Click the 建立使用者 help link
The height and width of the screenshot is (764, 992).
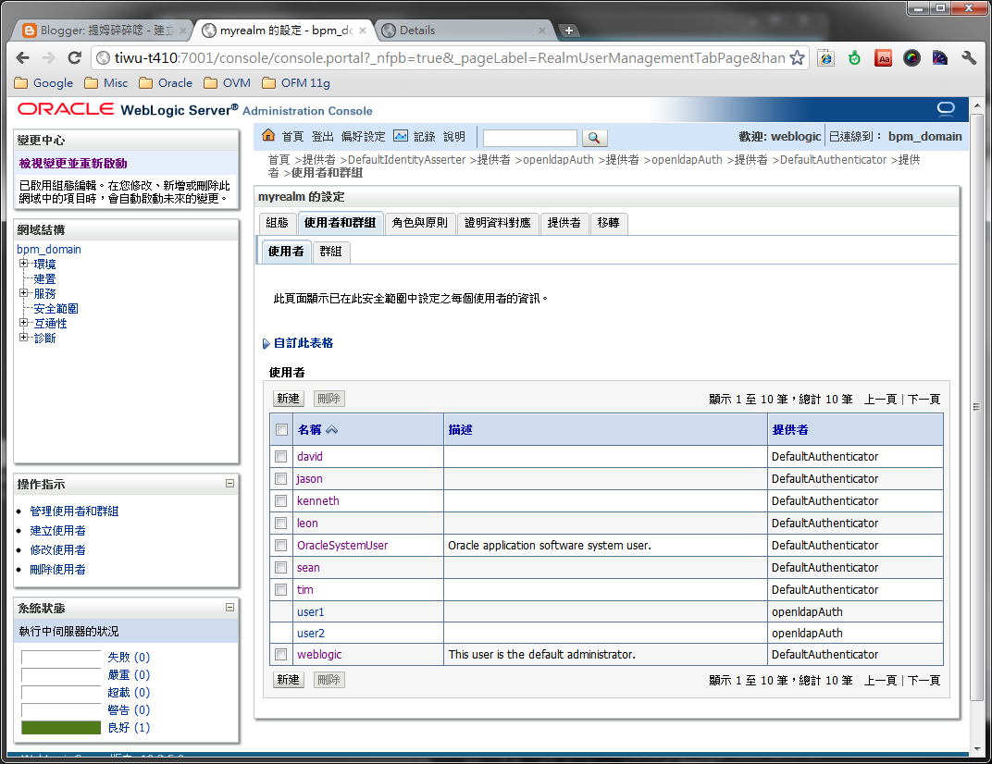click(x=57, y=531)
